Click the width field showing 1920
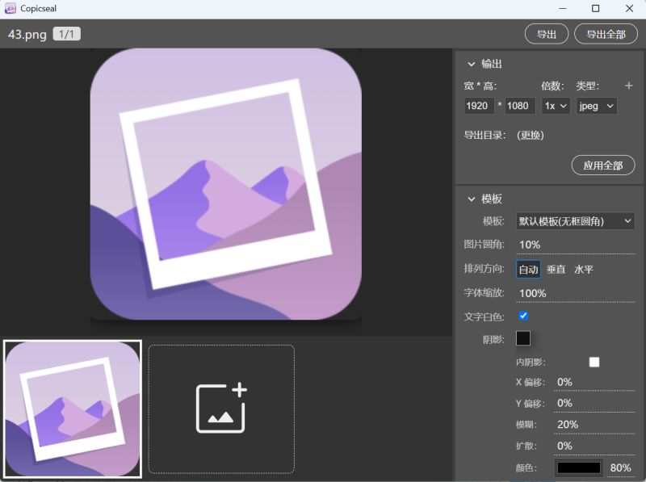This screenshot has width=646, height=482. (479, 106)
